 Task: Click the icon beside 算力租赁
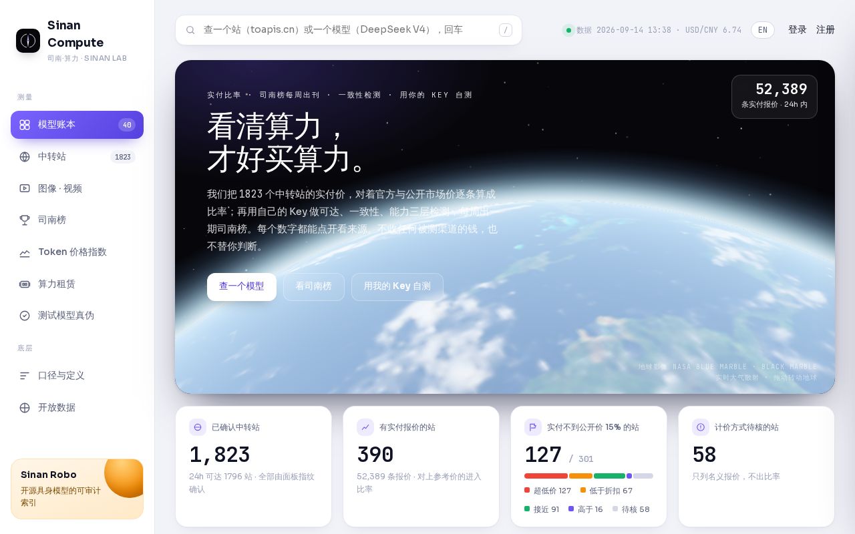[x=25, y=284]
